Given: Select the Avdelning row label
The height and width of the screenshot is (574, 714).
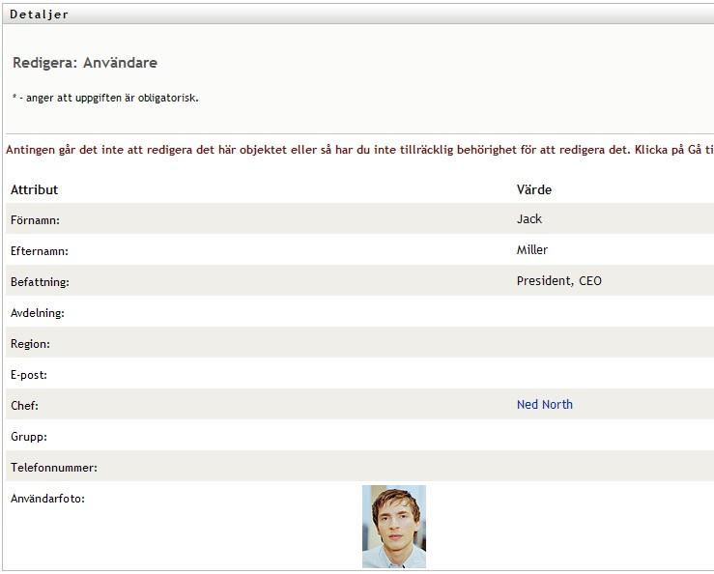Looking at the screenshot, I should click(x=37, y=313).
